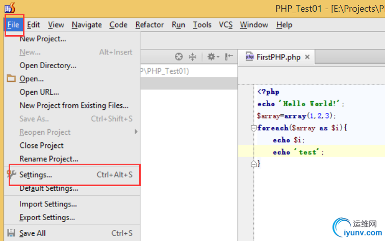385x241 pixels.
Task: Open the Navigate menu
Action: tap(87, 25)
